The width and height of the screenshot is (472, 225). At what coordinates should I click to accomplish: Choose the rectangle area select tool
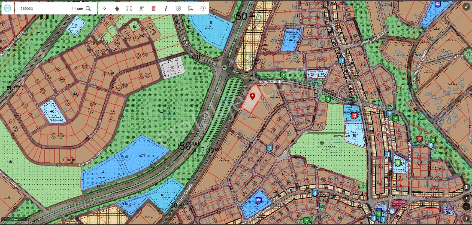129,9
